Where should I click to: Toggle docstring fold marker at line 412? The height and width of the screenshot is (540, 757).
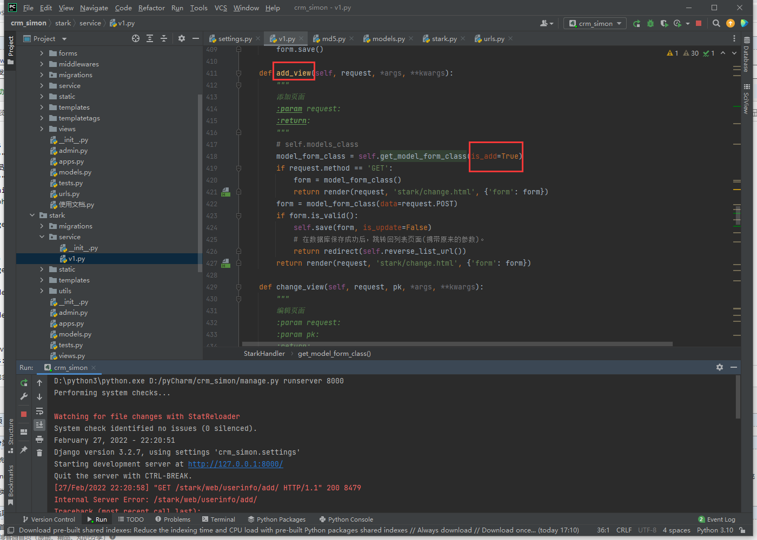pos(238,85)
